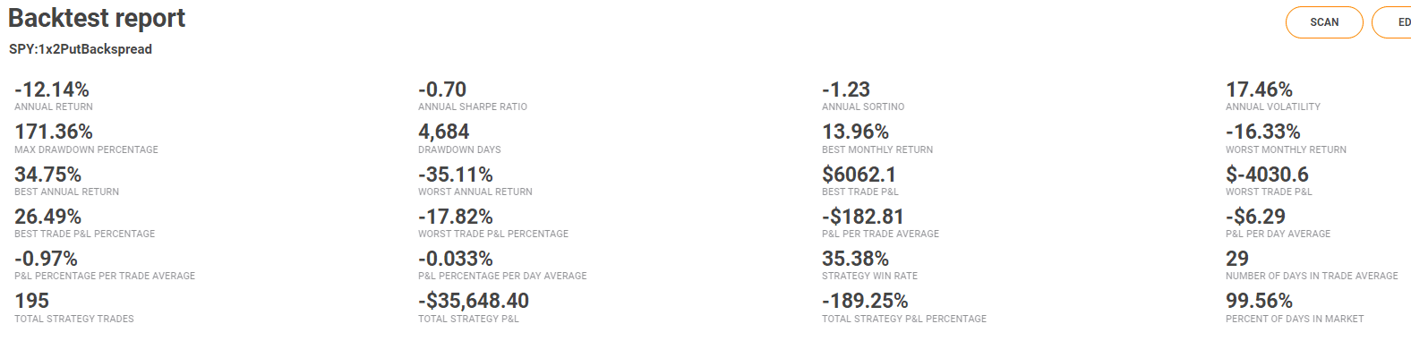This screenshot has height=341, width=1411.
Task: Click the 195 total strategy trades value
Action: click(31, 301)
